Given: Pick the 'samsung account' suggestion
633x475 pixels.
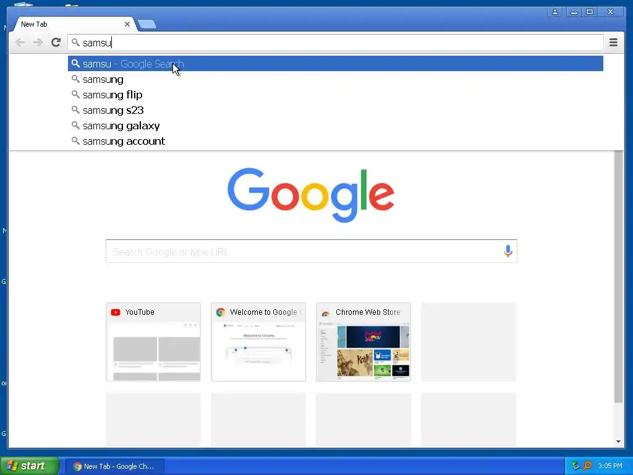Looking at the screenshot, I should [x=335, y=141].
